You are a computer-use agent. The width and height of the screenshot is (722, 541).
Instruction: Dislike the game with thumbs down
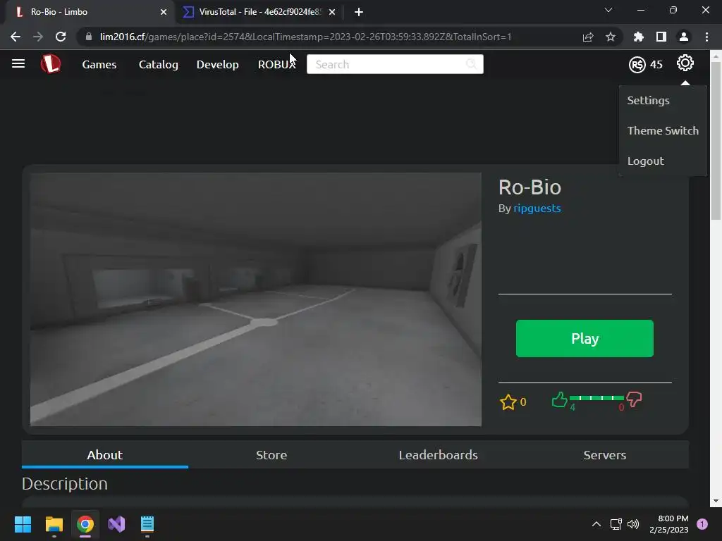pyautogui.click(x=634, y=399)
